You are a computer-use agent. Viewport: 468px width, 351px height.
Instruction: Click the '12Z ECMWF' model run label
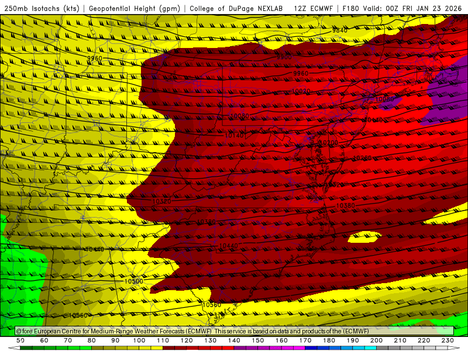tap(313, 8)
